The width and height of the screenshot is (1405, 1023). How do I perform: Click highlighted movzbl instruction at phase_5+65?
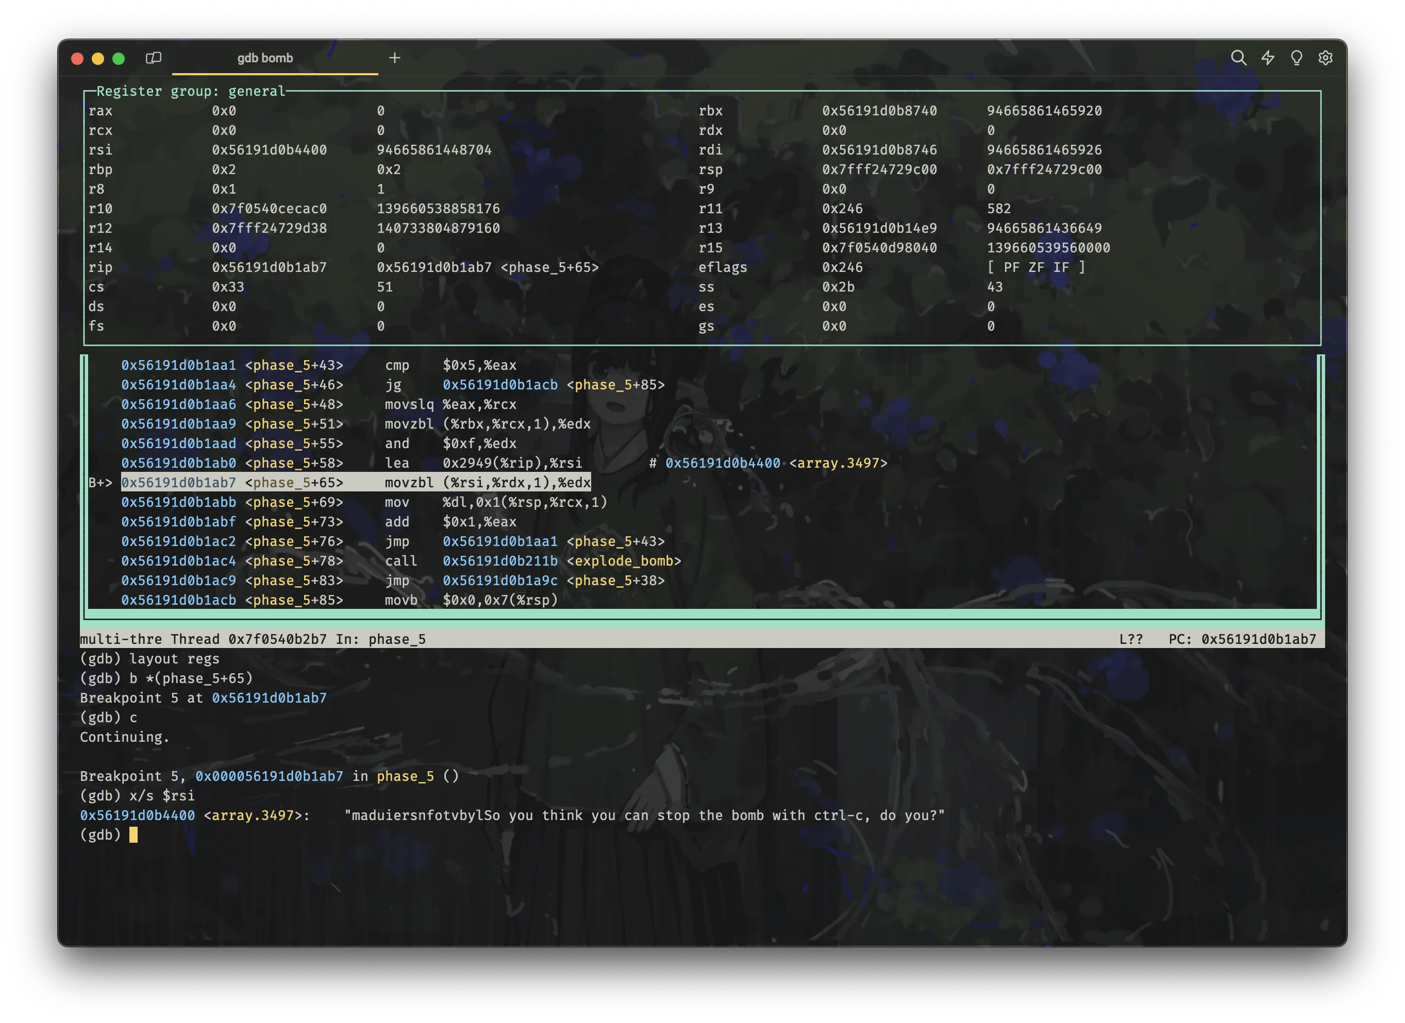click(x=356, y=483)
